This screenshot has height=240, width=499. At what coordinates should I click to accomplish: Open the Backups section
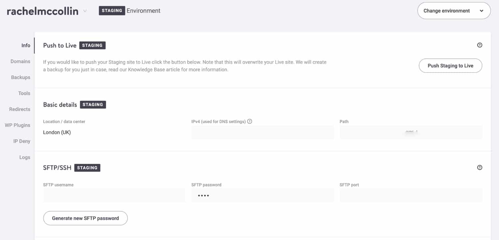click(20, 77)
